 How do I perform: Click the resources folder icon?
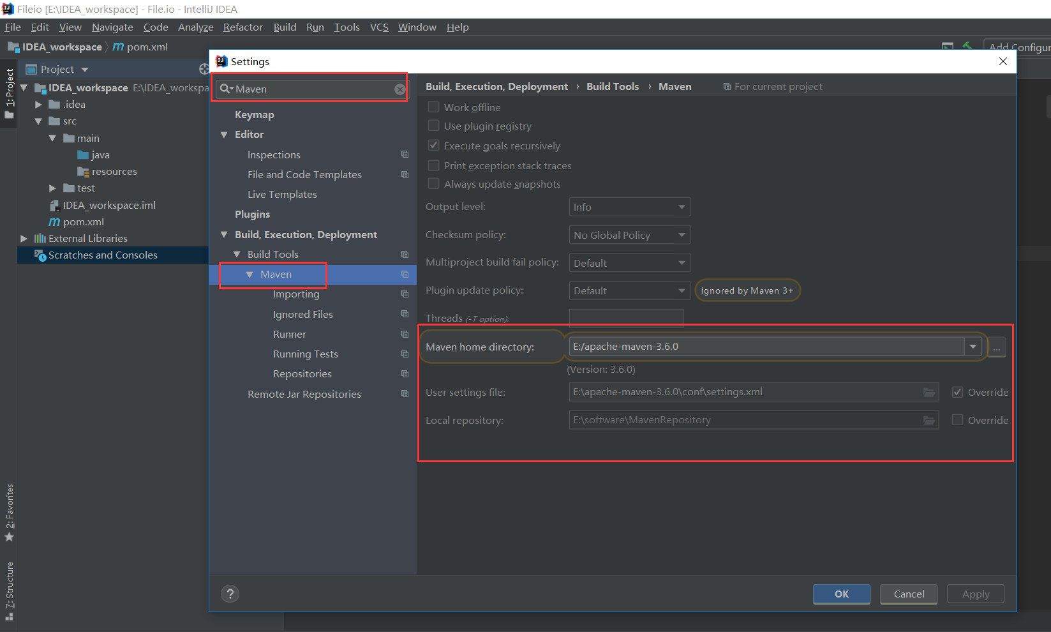pos(83,172)
